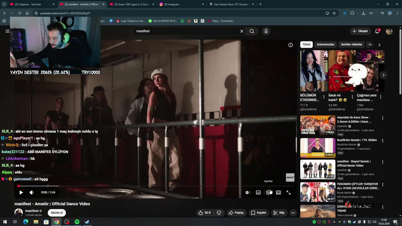Open Windows Start menu

[4, 222]
